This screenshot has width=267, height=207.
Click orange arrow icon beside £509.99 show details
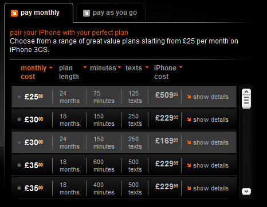tap(189, 97)
